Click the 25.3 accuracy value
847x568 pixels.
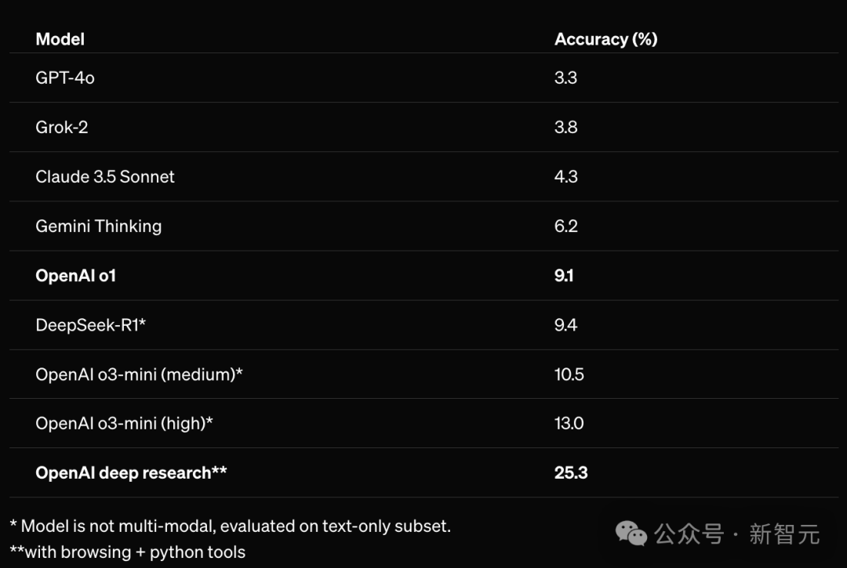click(x=571, y=472)
